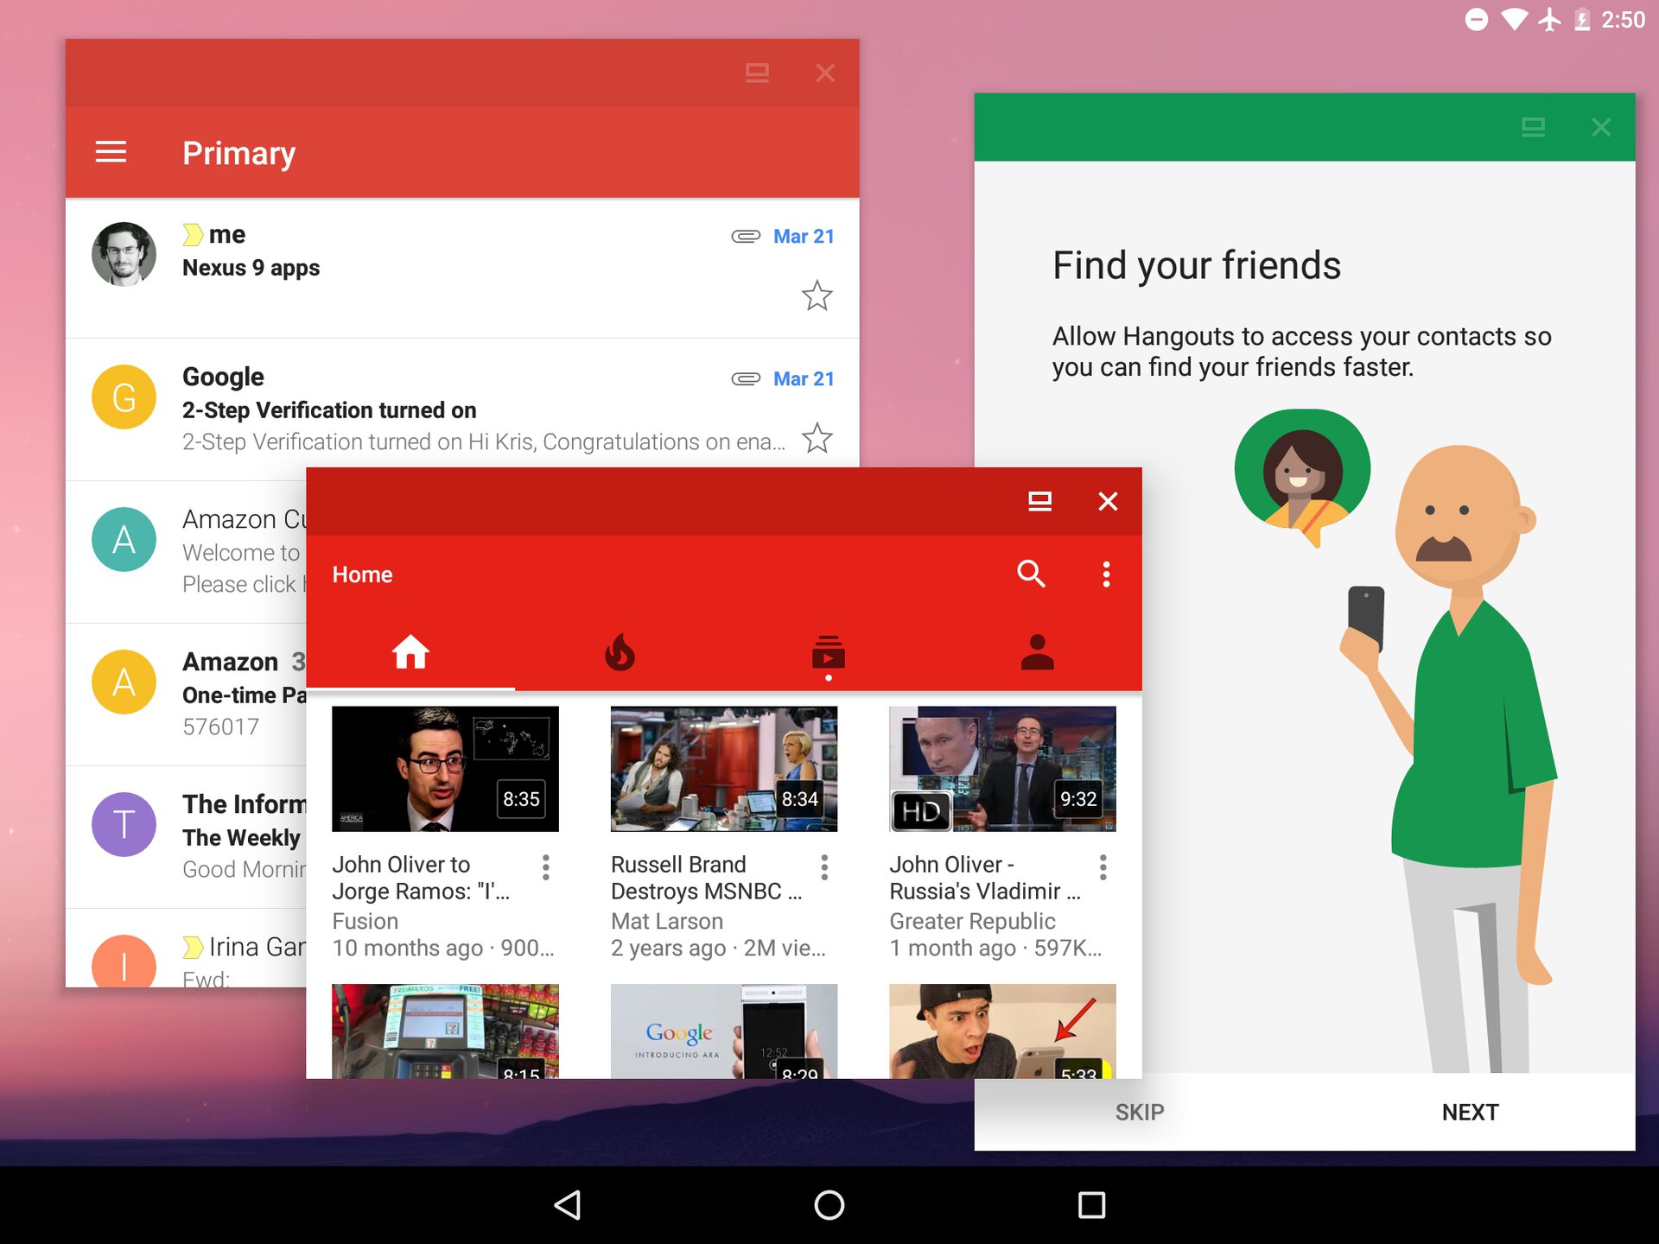Open options for the John Oliver Fusion video
The image size is (1659, 1244).
click(546, 867)
